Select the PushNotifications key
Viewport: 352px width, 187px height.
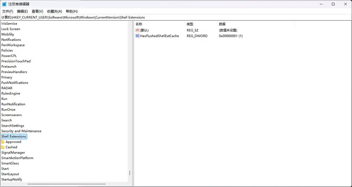tap(15, 83)
